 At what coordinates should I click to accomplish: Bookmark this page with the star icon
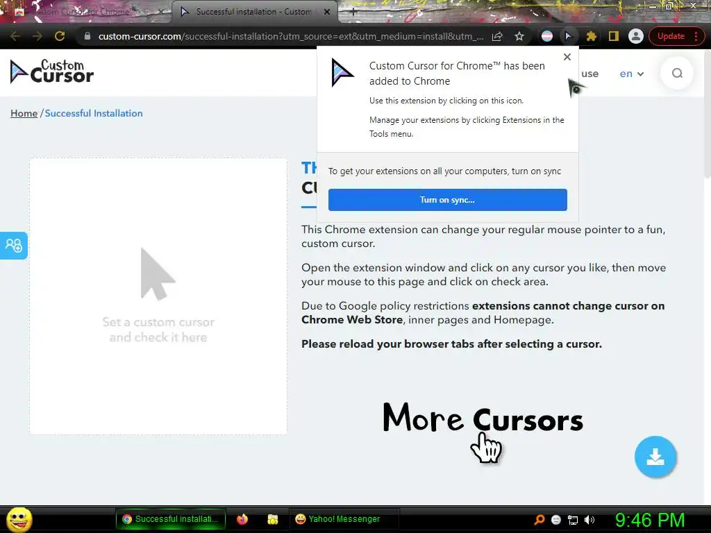point(519,36)
